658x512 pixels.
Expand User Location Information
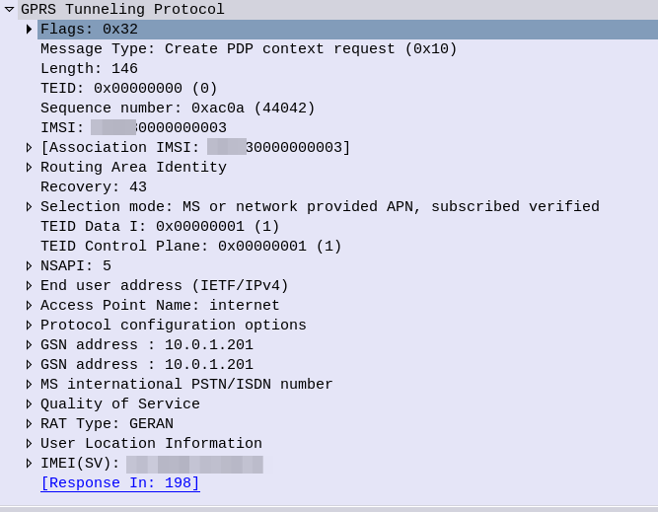click(x=30, y=444)
